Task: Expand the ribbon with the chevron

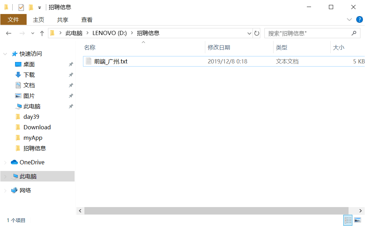Action: coord(349,20)
